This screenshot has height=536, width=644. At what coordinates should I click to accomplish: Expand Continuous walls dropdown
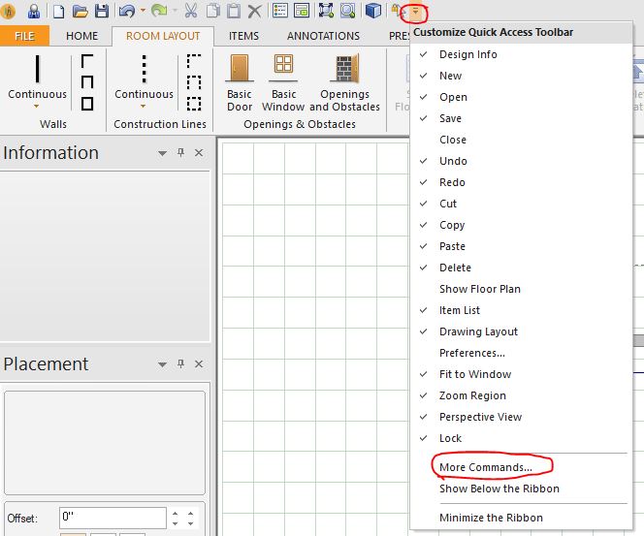point(37,107)
